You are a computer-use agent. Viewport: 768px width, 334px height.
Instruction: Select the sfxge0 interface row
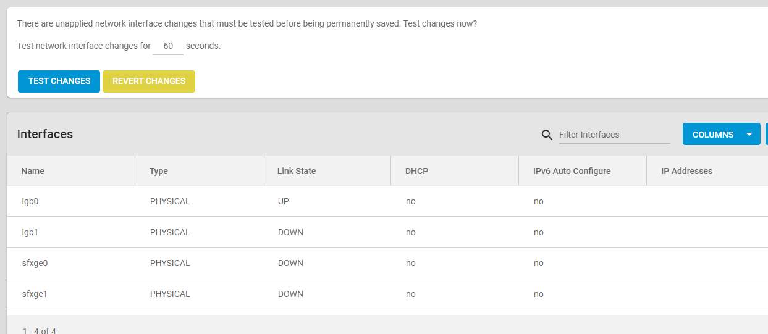coord(387,263)
